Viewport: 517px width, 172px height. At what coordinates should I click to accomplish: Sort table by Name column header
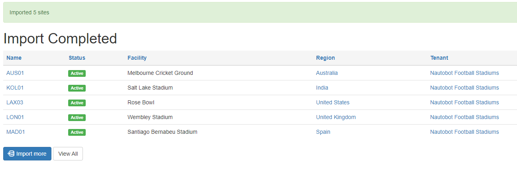click(x=14, y=58)
